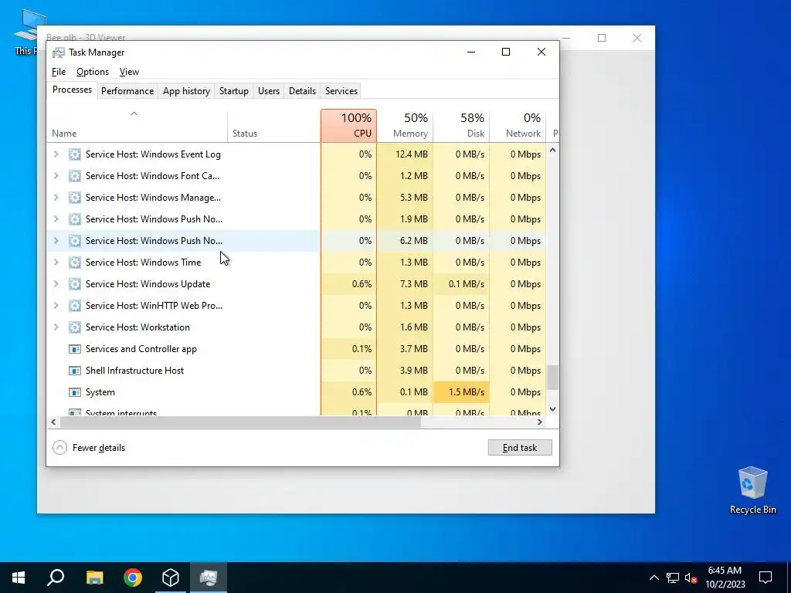Sort processes by Memory column
Screen dimensions: 791x593
pyautogui.click(x=405, y=126)
